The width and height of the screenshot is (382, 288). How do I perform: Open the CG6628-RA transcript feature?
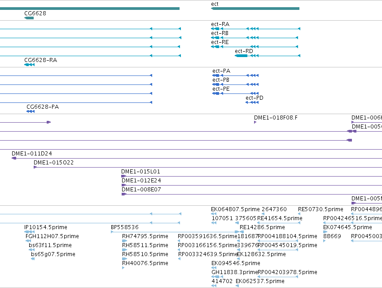pos(30,65)
